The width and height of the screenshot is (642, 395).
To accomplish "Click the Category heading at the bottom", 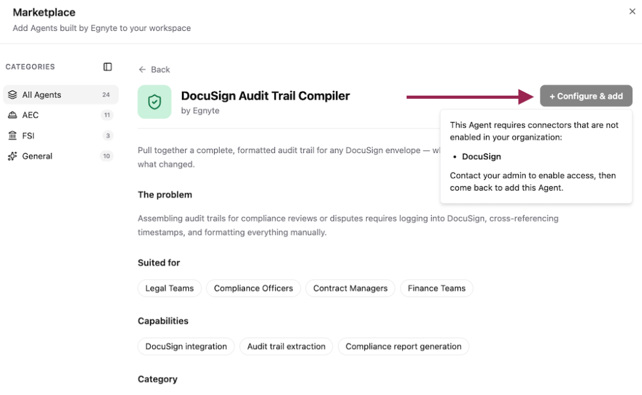I will pyautogui.click(x=157, y=379).
